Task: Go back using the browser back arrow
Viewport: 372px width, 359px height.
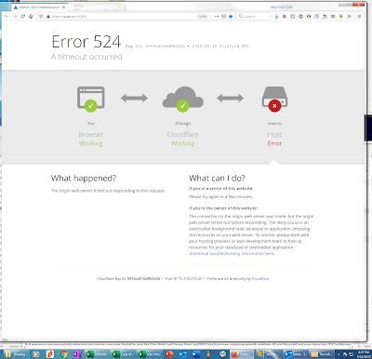Action: click(x=7, y=17)
